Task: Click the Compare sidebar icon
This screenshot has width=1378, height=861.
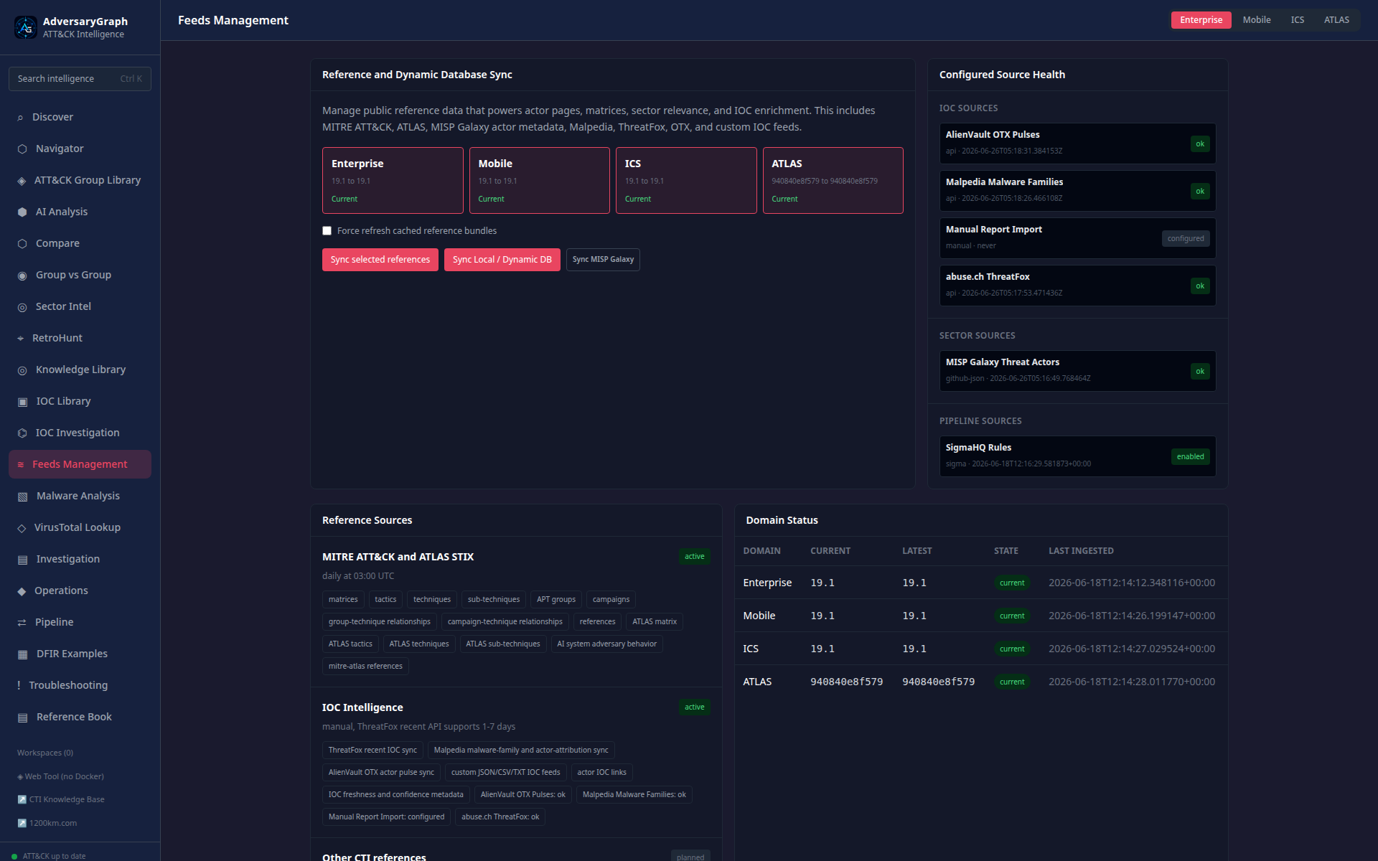Action: point(22,244)
